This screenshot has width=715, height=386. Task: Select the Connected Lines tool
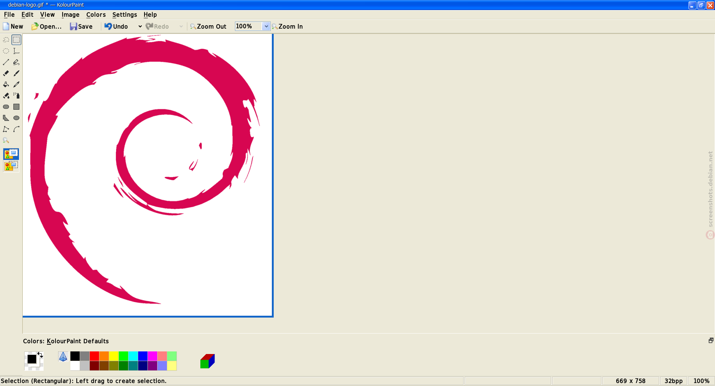(6, 129)
